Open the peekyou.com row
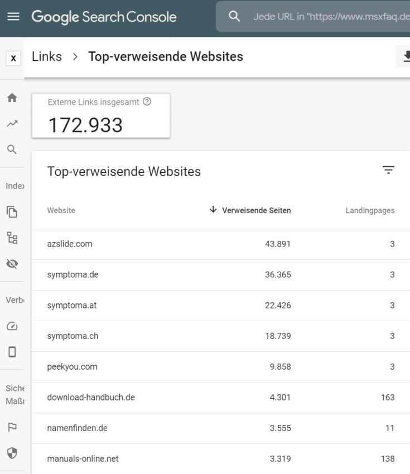The image size is (410, 474). (221, 367)
